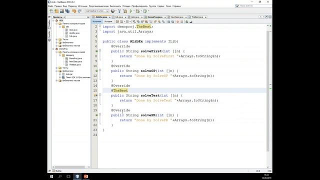The image size is (320, 180).
Task: Click the Windows Start button
Action: pos(51,176)
